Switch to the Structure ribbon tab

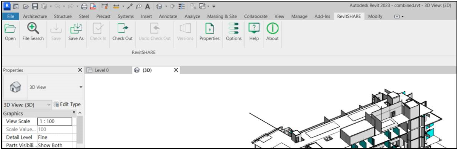[63, 17]
